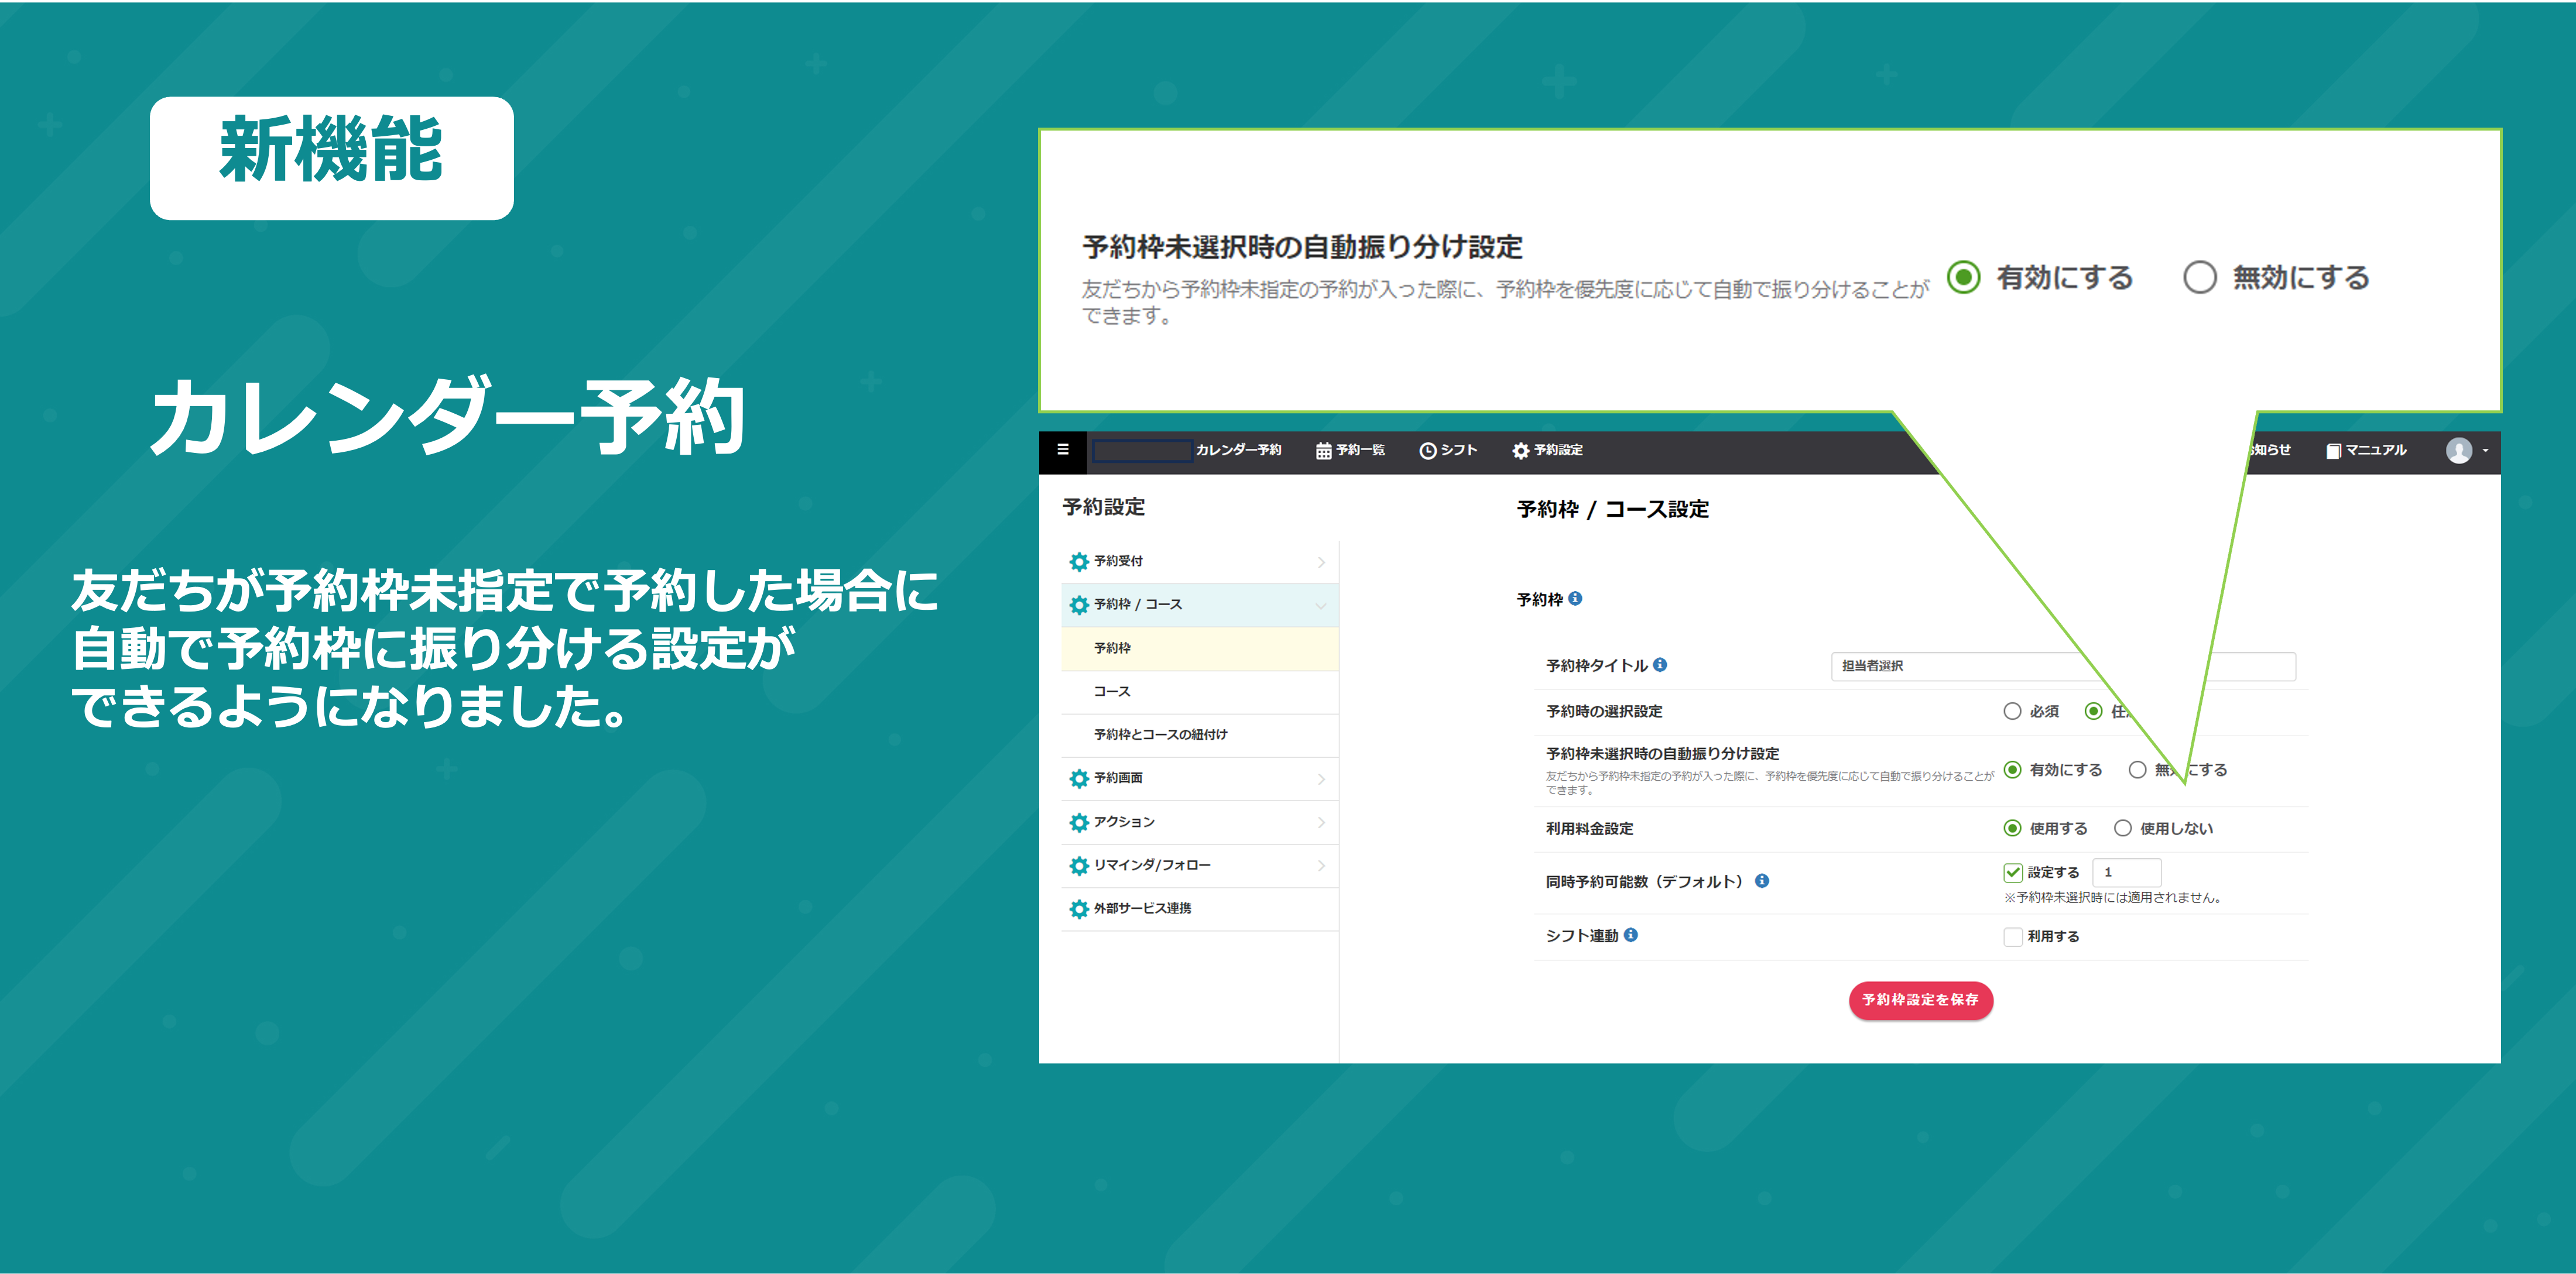Open the user account dropdown arrow

[x=2485, y=451]
